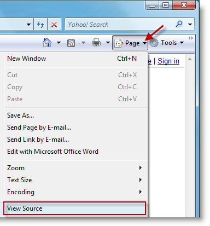Screen dimensions: 210x226
Task: Click the RSS feeds icon
Action: click(x=71, y=43)
